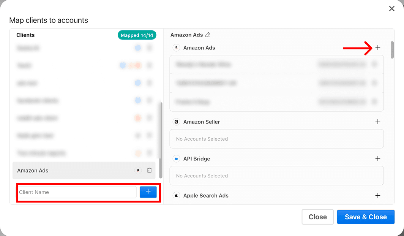Delete the Amazon Ads client with trash icon
The height and width of the screenshot is (236, 404).
coord(149,170)
